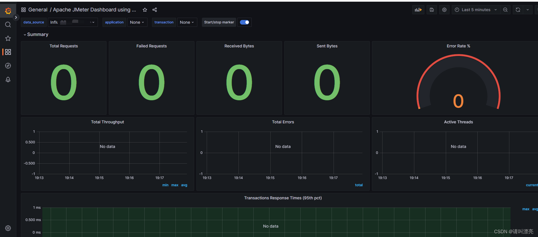Screen dimensions: 538x237
Task: Open Starred dashboards in sidebar
Action: pyautogui.click(x=8, y=38)
